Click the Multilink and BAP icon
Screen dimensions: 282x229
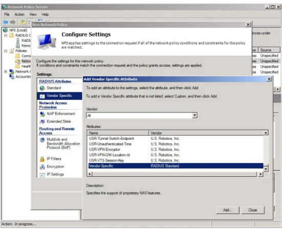click(x=42, y=140)
